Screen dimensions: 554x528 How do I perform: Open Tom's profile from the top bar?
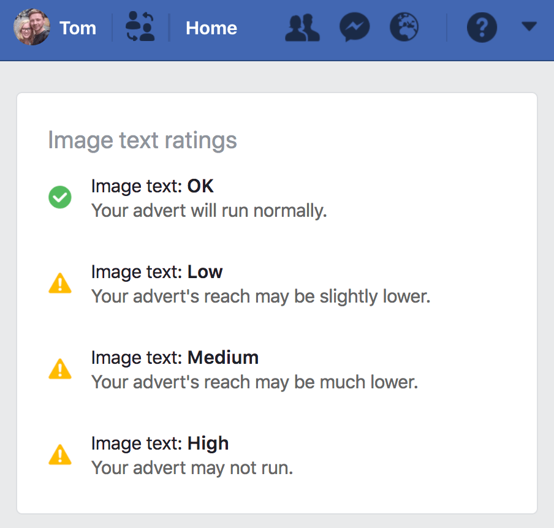click(77, 27)
